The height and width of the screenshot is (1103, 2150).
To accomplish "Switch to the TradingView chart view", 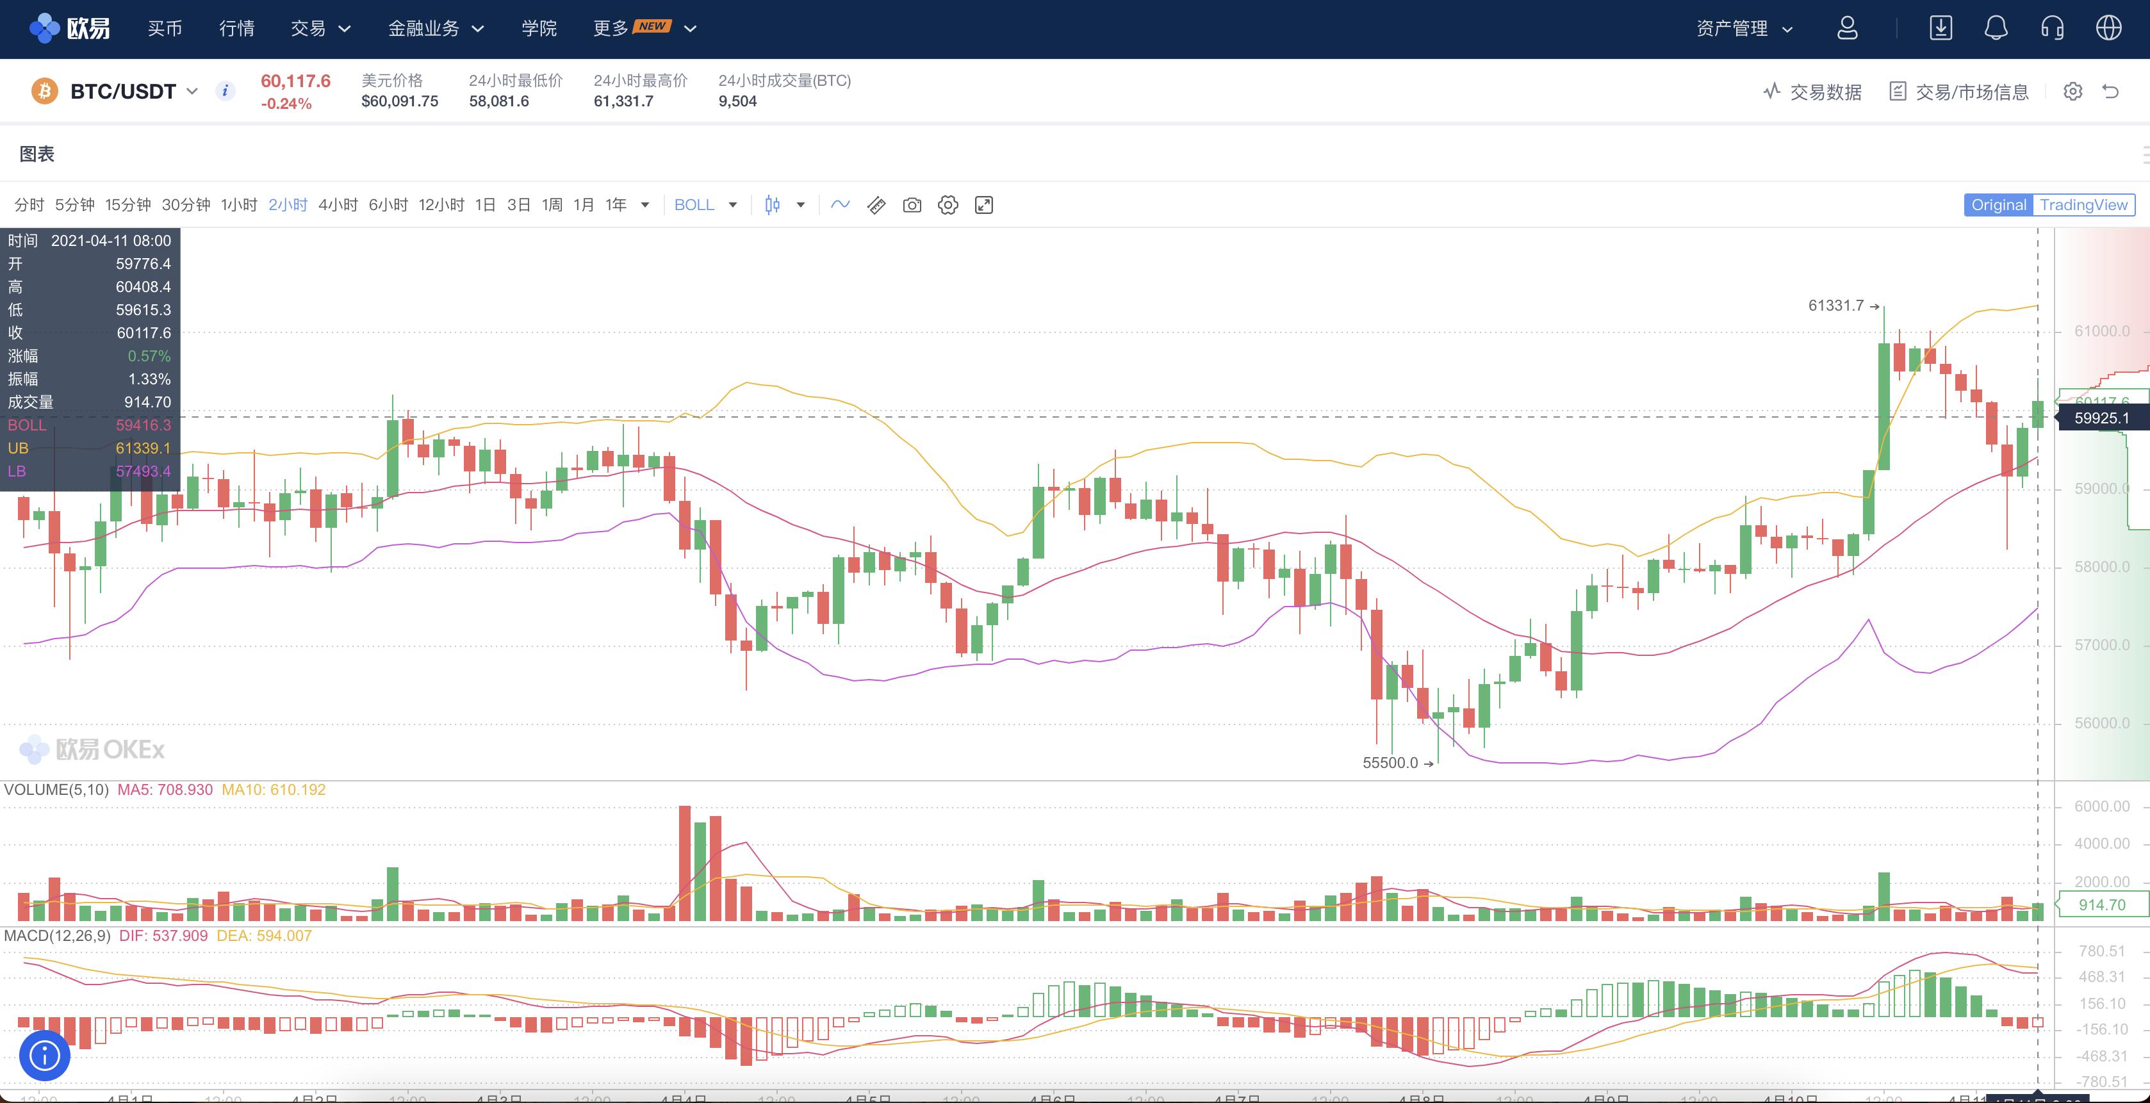I will [2083, 205].
